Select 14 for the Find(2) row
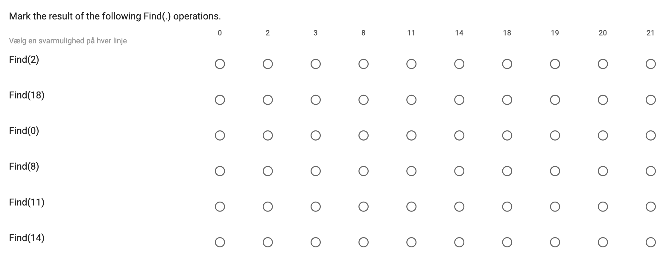The width and height of the screenshot is (672, 274). coord(459,64)
